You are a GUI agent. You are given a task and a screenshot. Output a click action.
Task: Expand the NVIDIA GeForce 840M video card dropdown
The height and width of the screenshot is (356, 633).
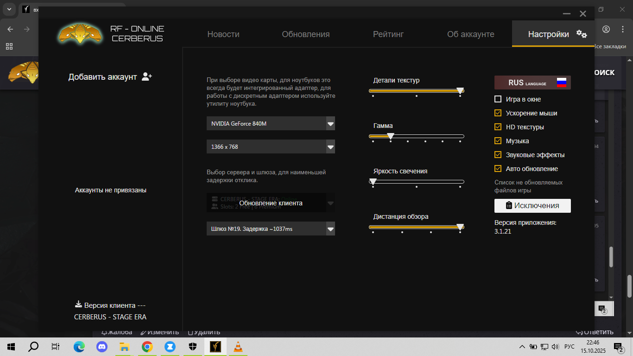point(330,124)
